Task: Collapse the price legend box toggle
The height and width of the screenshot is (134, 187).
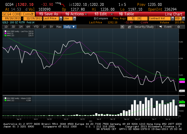Action: [4, 31]
